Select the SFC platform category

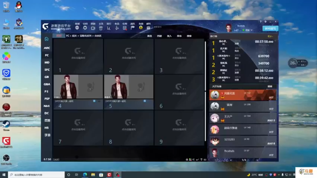(47, 70)
